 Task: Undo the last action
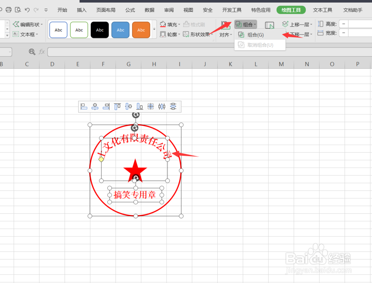click(27, 10)
